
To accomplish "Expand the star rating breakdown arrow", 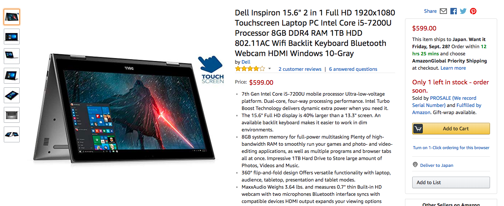I will [x=269, y=69].
